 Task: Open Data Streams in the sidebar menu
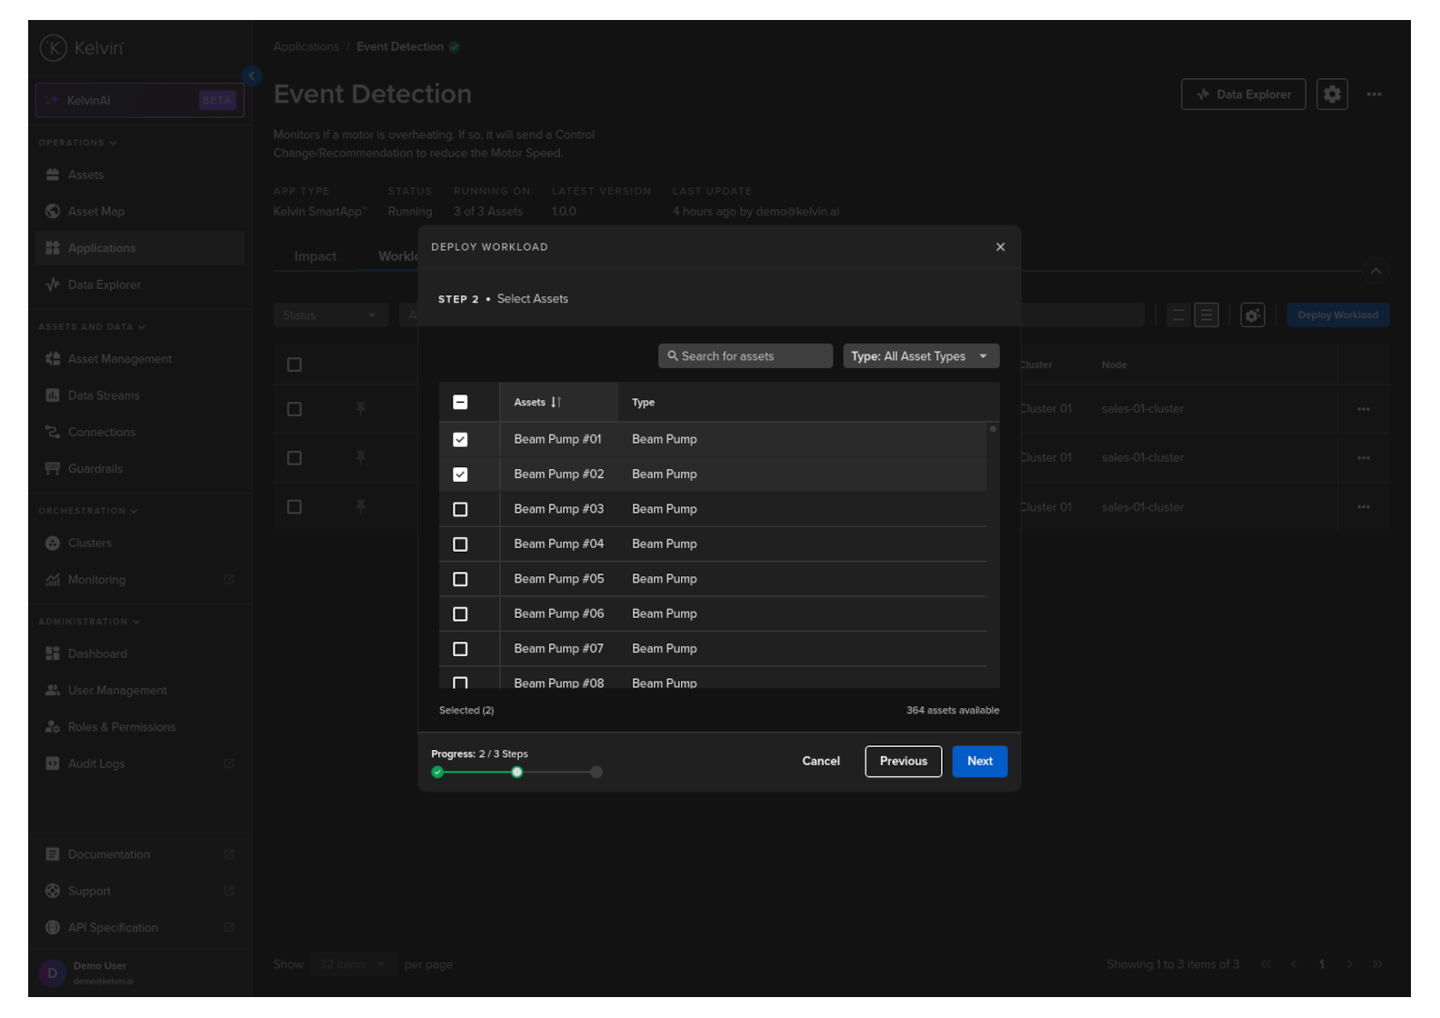(x=103, y=396)
